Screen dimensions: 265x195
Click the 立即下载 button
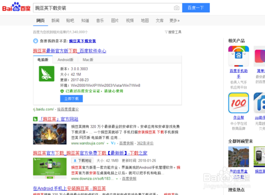coord(72,99)
